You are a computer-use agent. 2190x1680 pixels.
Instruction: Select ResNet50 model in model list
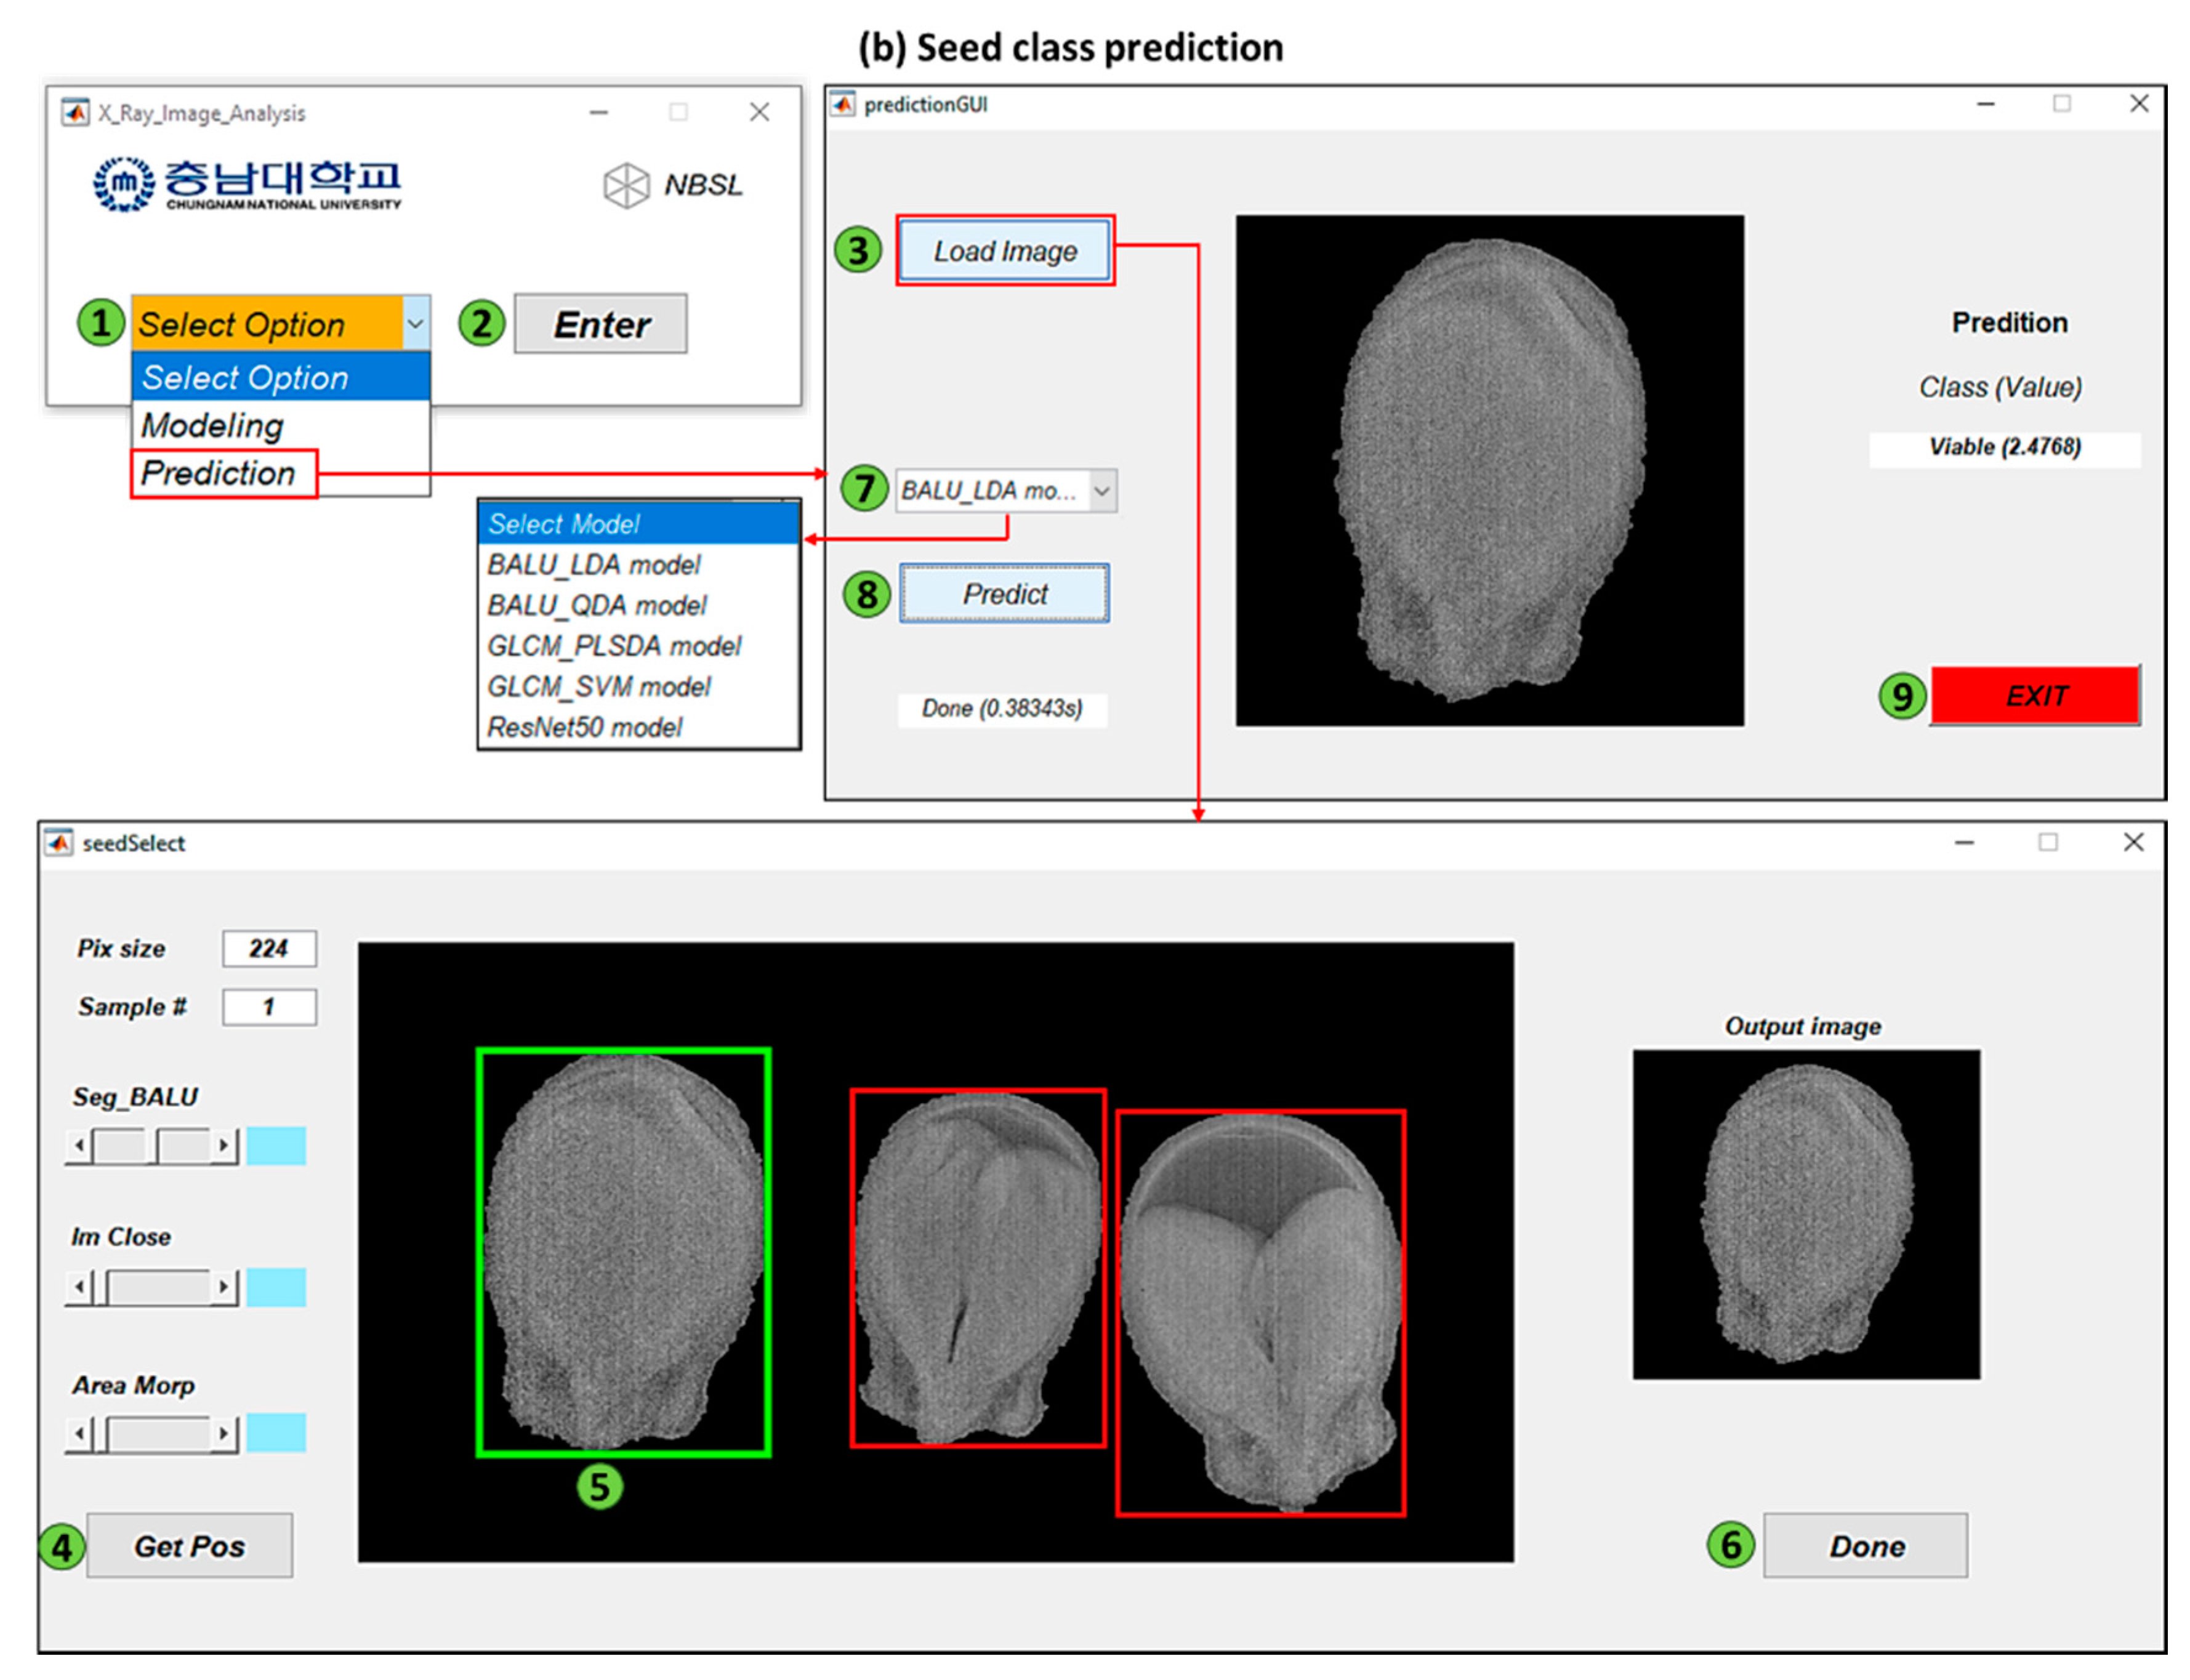tap(585, 727)
